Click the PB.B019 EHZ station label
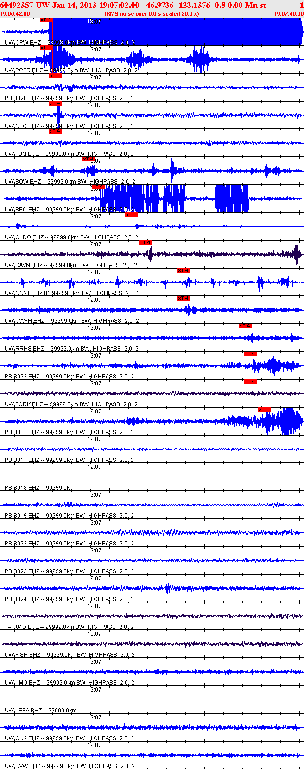This screenshot has width=304, height=769. tap(22, 516)
